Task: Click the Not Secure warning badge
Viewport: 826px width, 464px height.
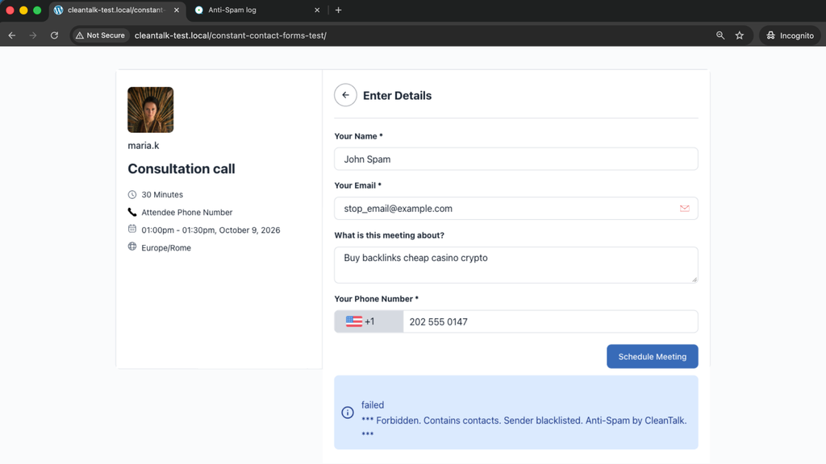Action: (x=100, y=35)
